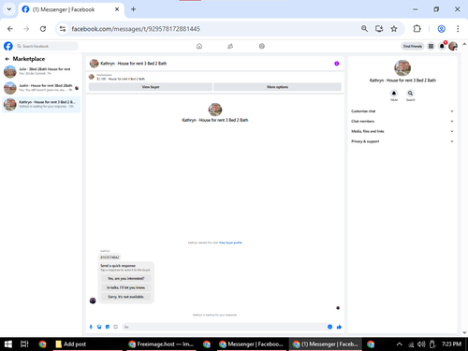
Task: Click the volume icon in system tray
Action: [421, 344]
